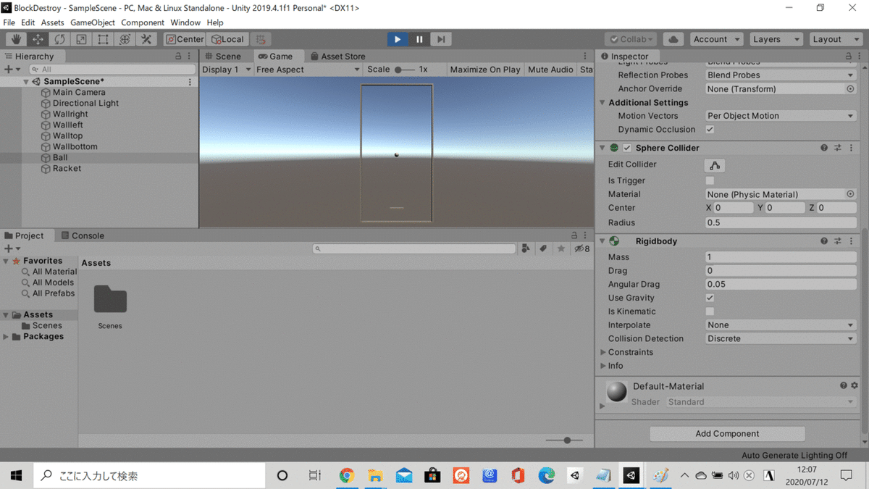Select the Move tool
Image resolution: width=869 pixels, height=489 pixels.
click(38, 39)
